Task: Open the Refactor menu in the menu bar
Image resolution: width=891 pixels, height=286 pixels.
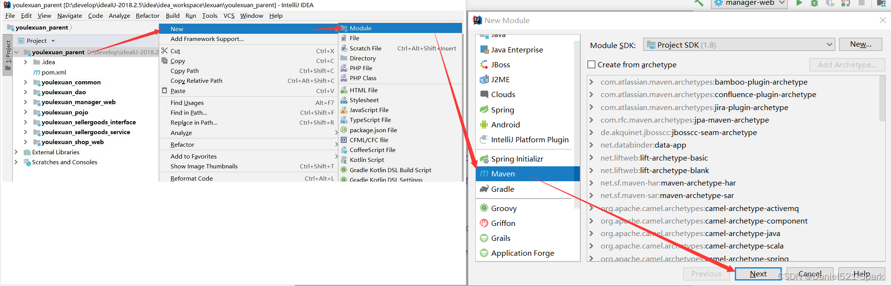Action: (x=147, y=15)
